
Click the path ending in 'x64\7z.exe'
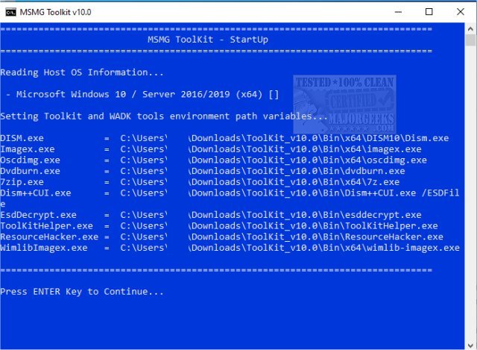point(260,182)
